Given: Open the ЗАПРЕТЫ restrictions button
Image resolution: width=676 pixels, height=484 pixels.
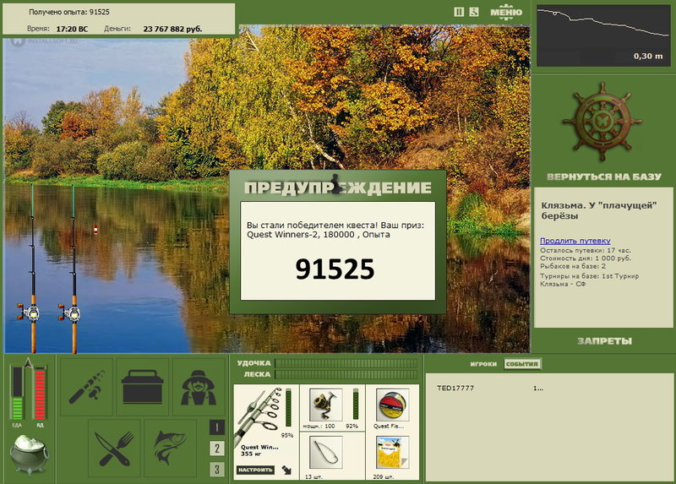Looking at the screenshot, I should pos(604,341).
